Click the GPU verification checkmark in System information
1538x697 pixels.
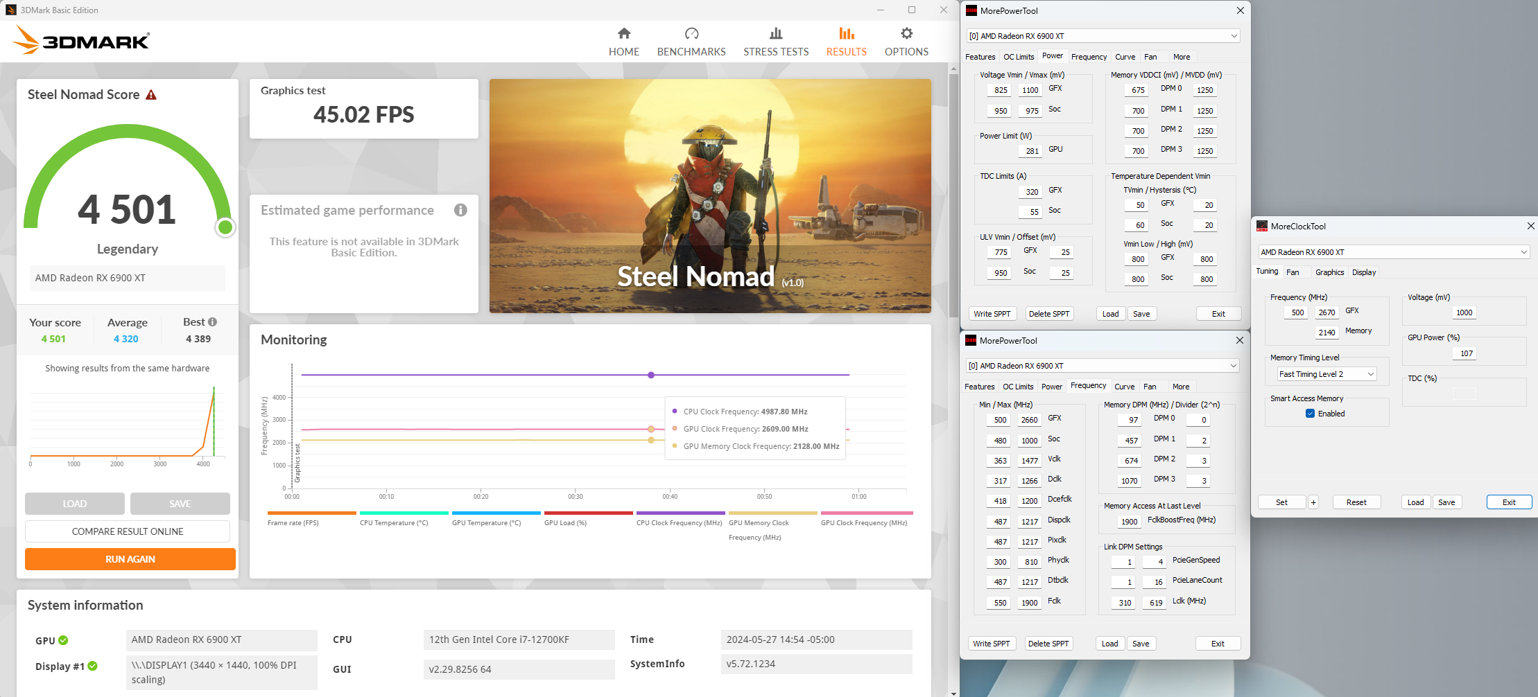(63, 640)
